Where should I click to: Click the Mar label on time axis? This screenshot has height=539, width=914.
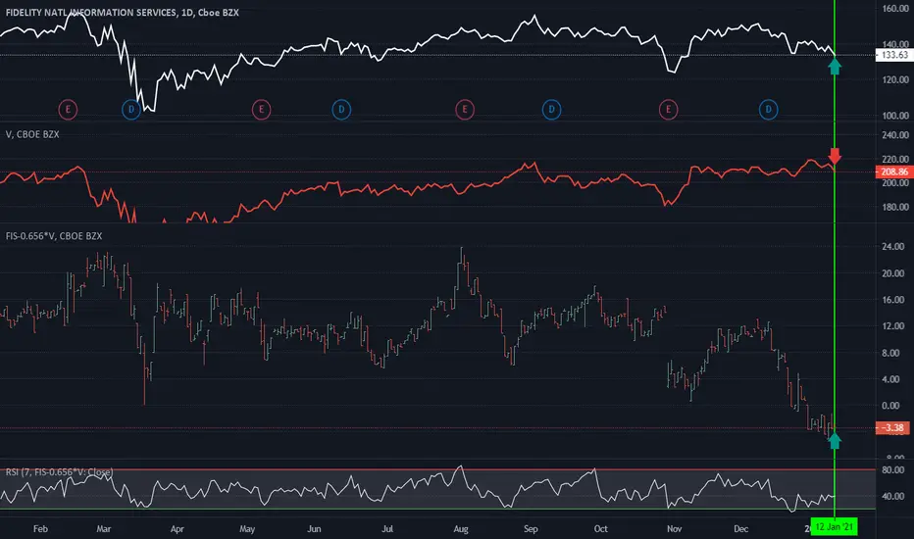click(103, 529)
